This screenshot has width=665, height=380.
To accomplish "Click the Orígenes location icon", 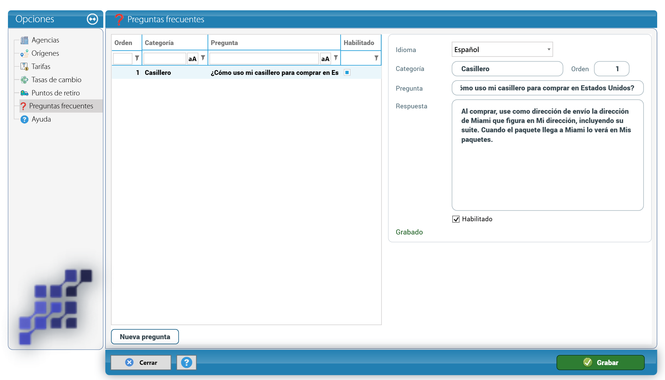I will click(25, 53).
